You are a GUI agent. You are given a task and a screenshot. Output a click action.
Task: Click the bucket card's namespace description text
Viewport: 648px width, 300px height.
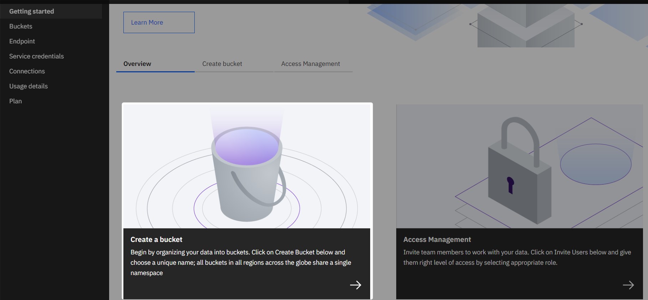(240, 263)
